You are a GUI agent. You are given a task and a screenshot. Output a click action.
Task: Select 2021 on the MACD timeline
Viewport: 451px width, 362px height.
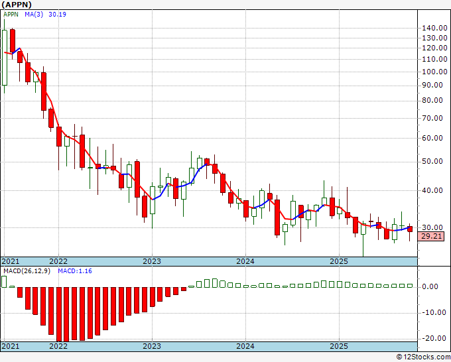[11, 346]
